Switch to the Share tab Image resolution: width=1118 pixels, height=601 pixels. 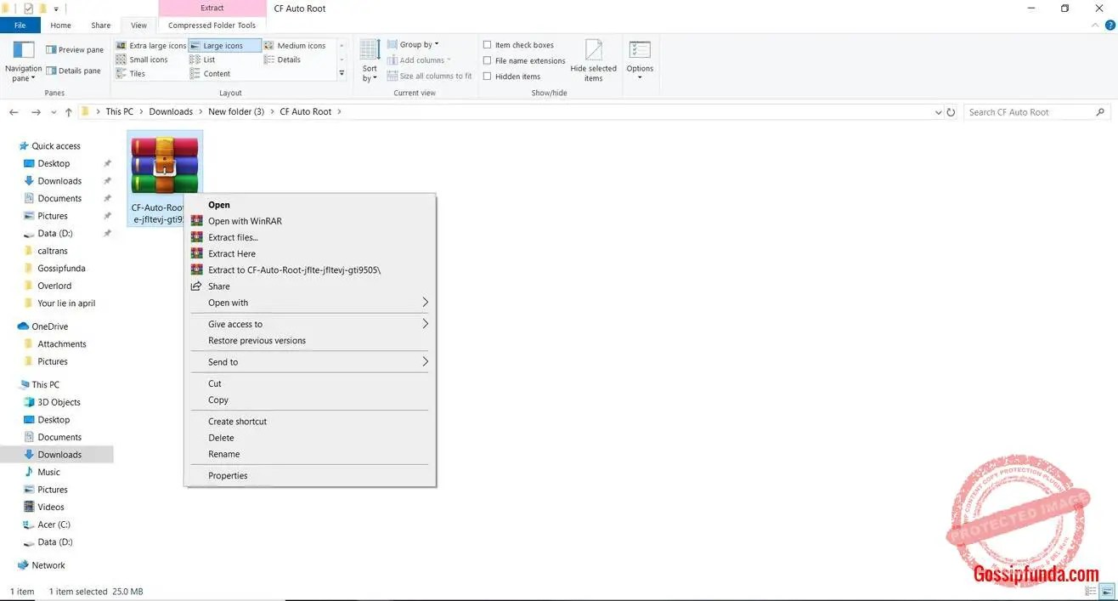pos(101,26)
